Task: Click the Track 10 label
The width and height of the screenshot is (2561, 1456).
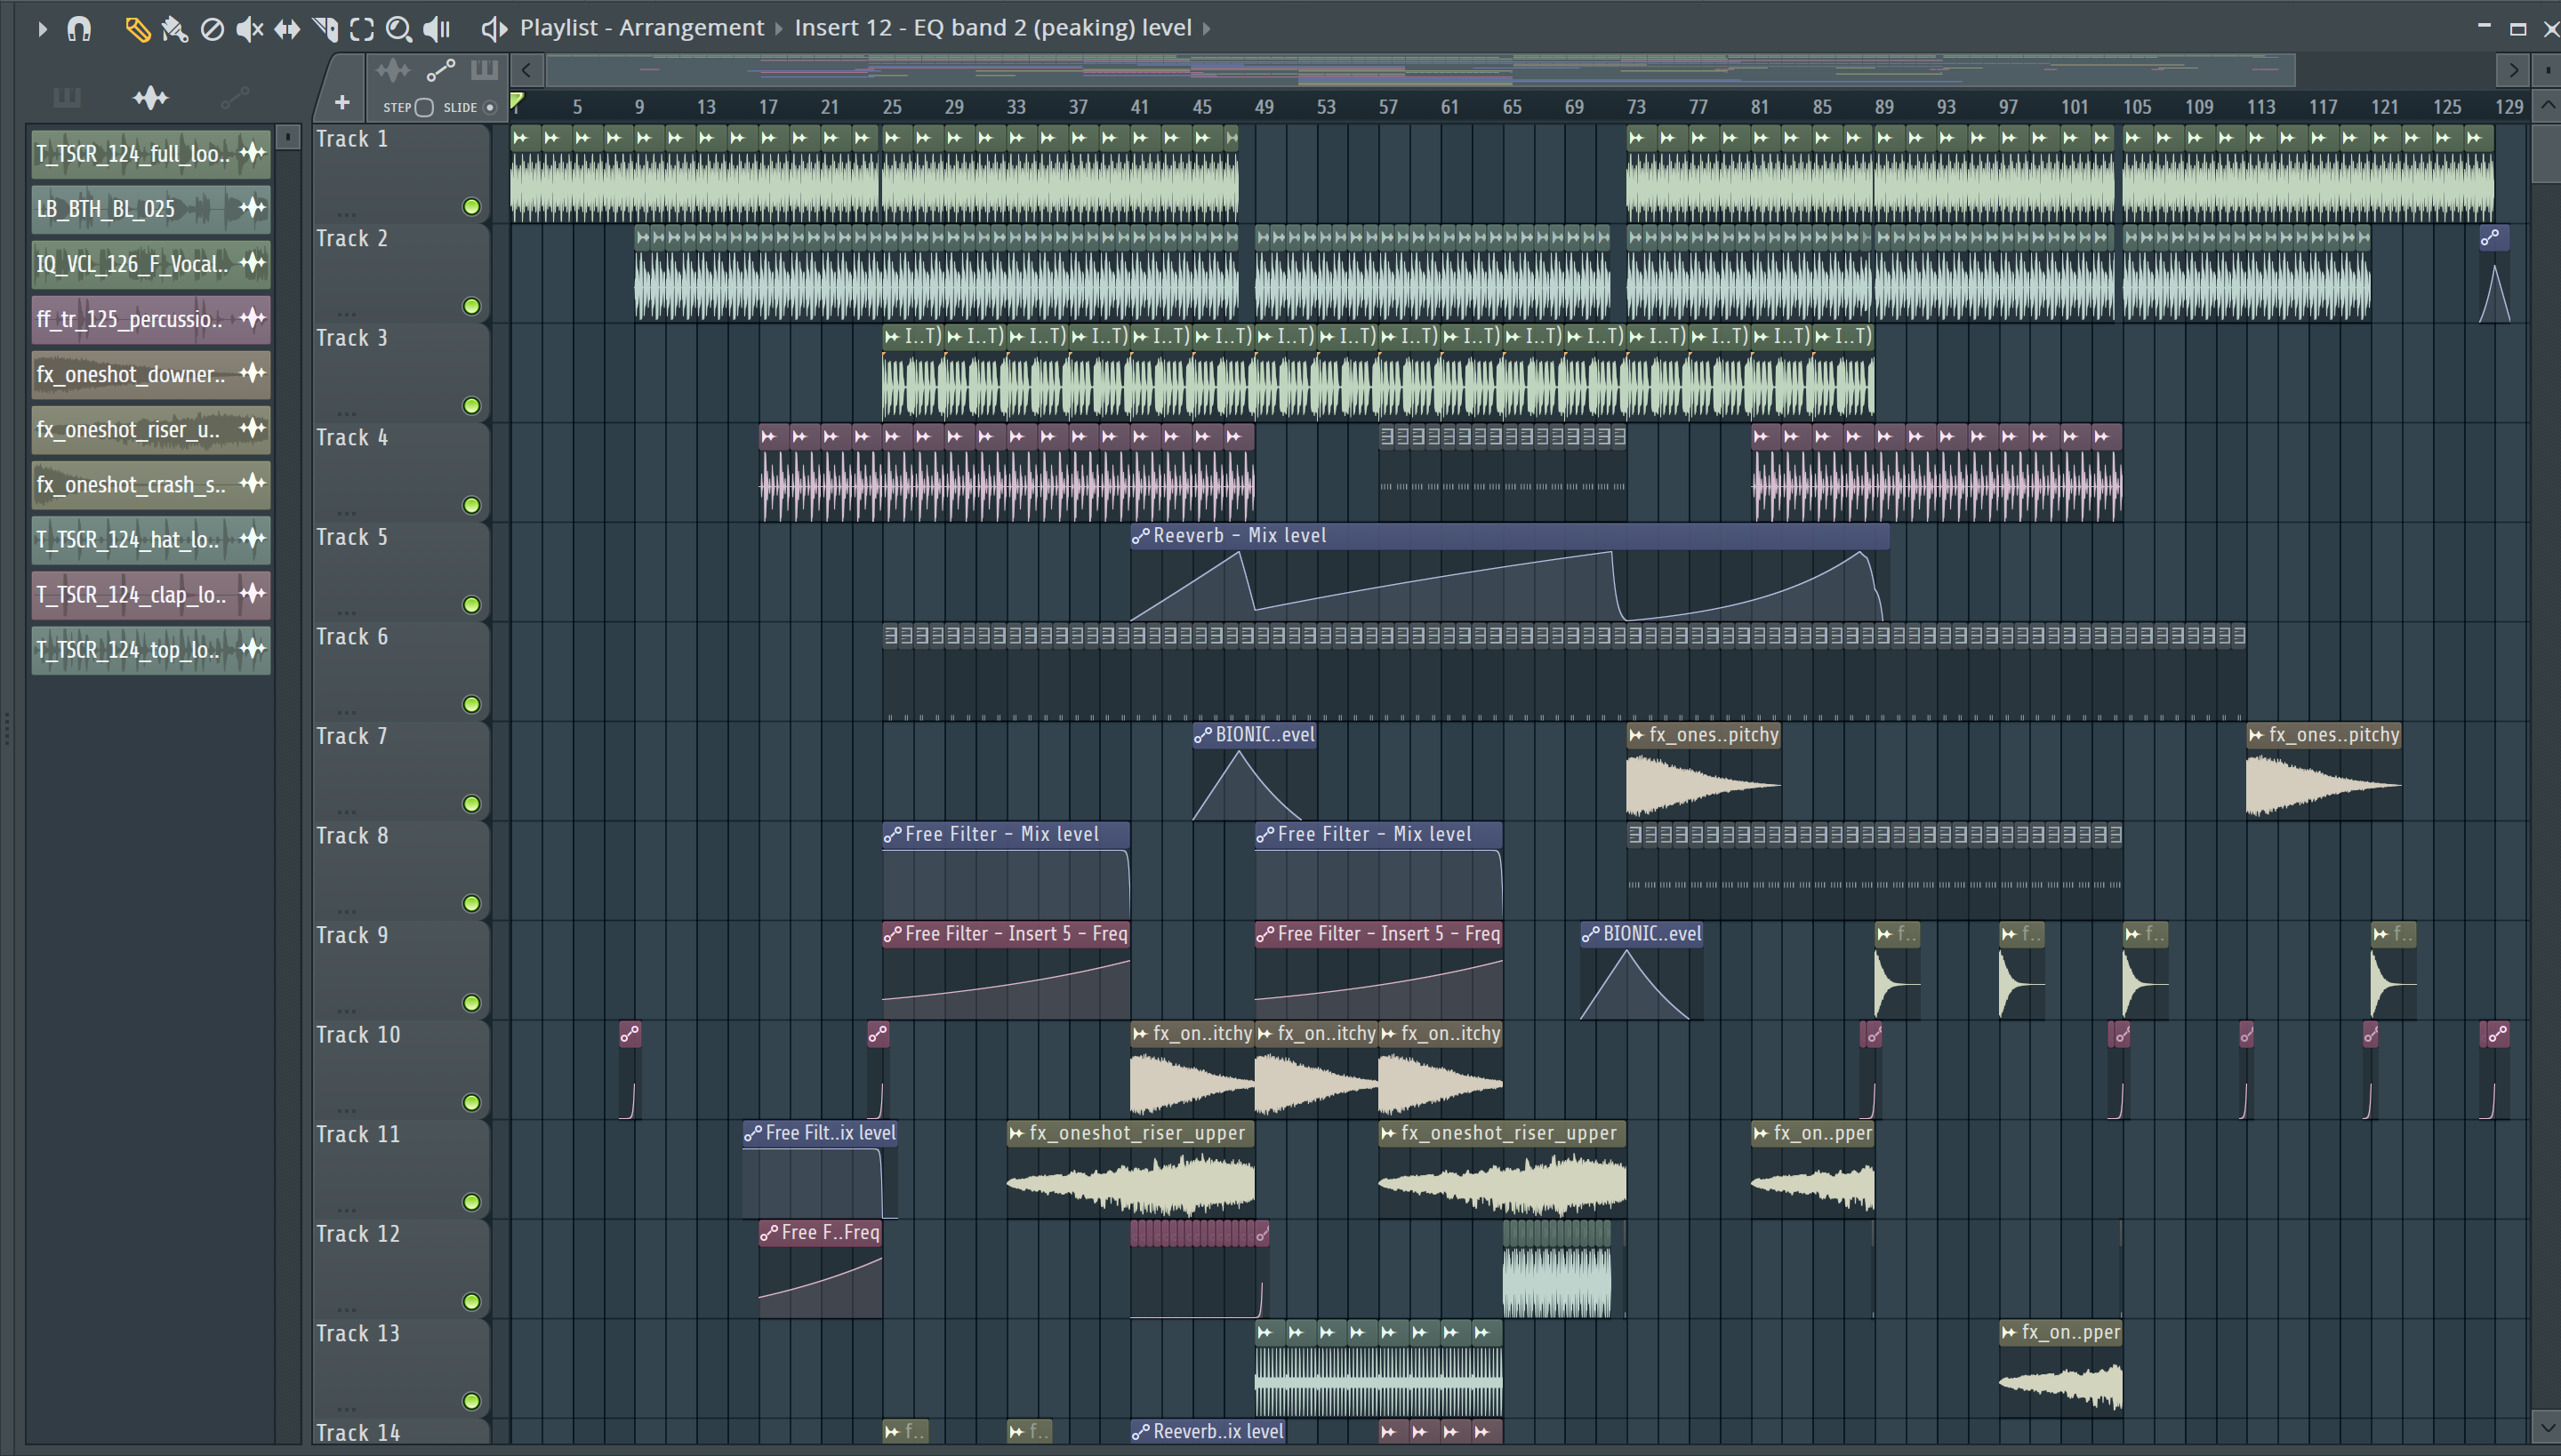Action: [358, 1035]
